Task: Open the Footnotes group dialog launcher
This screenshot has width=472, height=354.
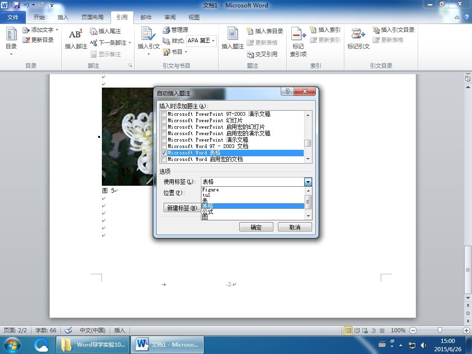Action: point(130,65)
